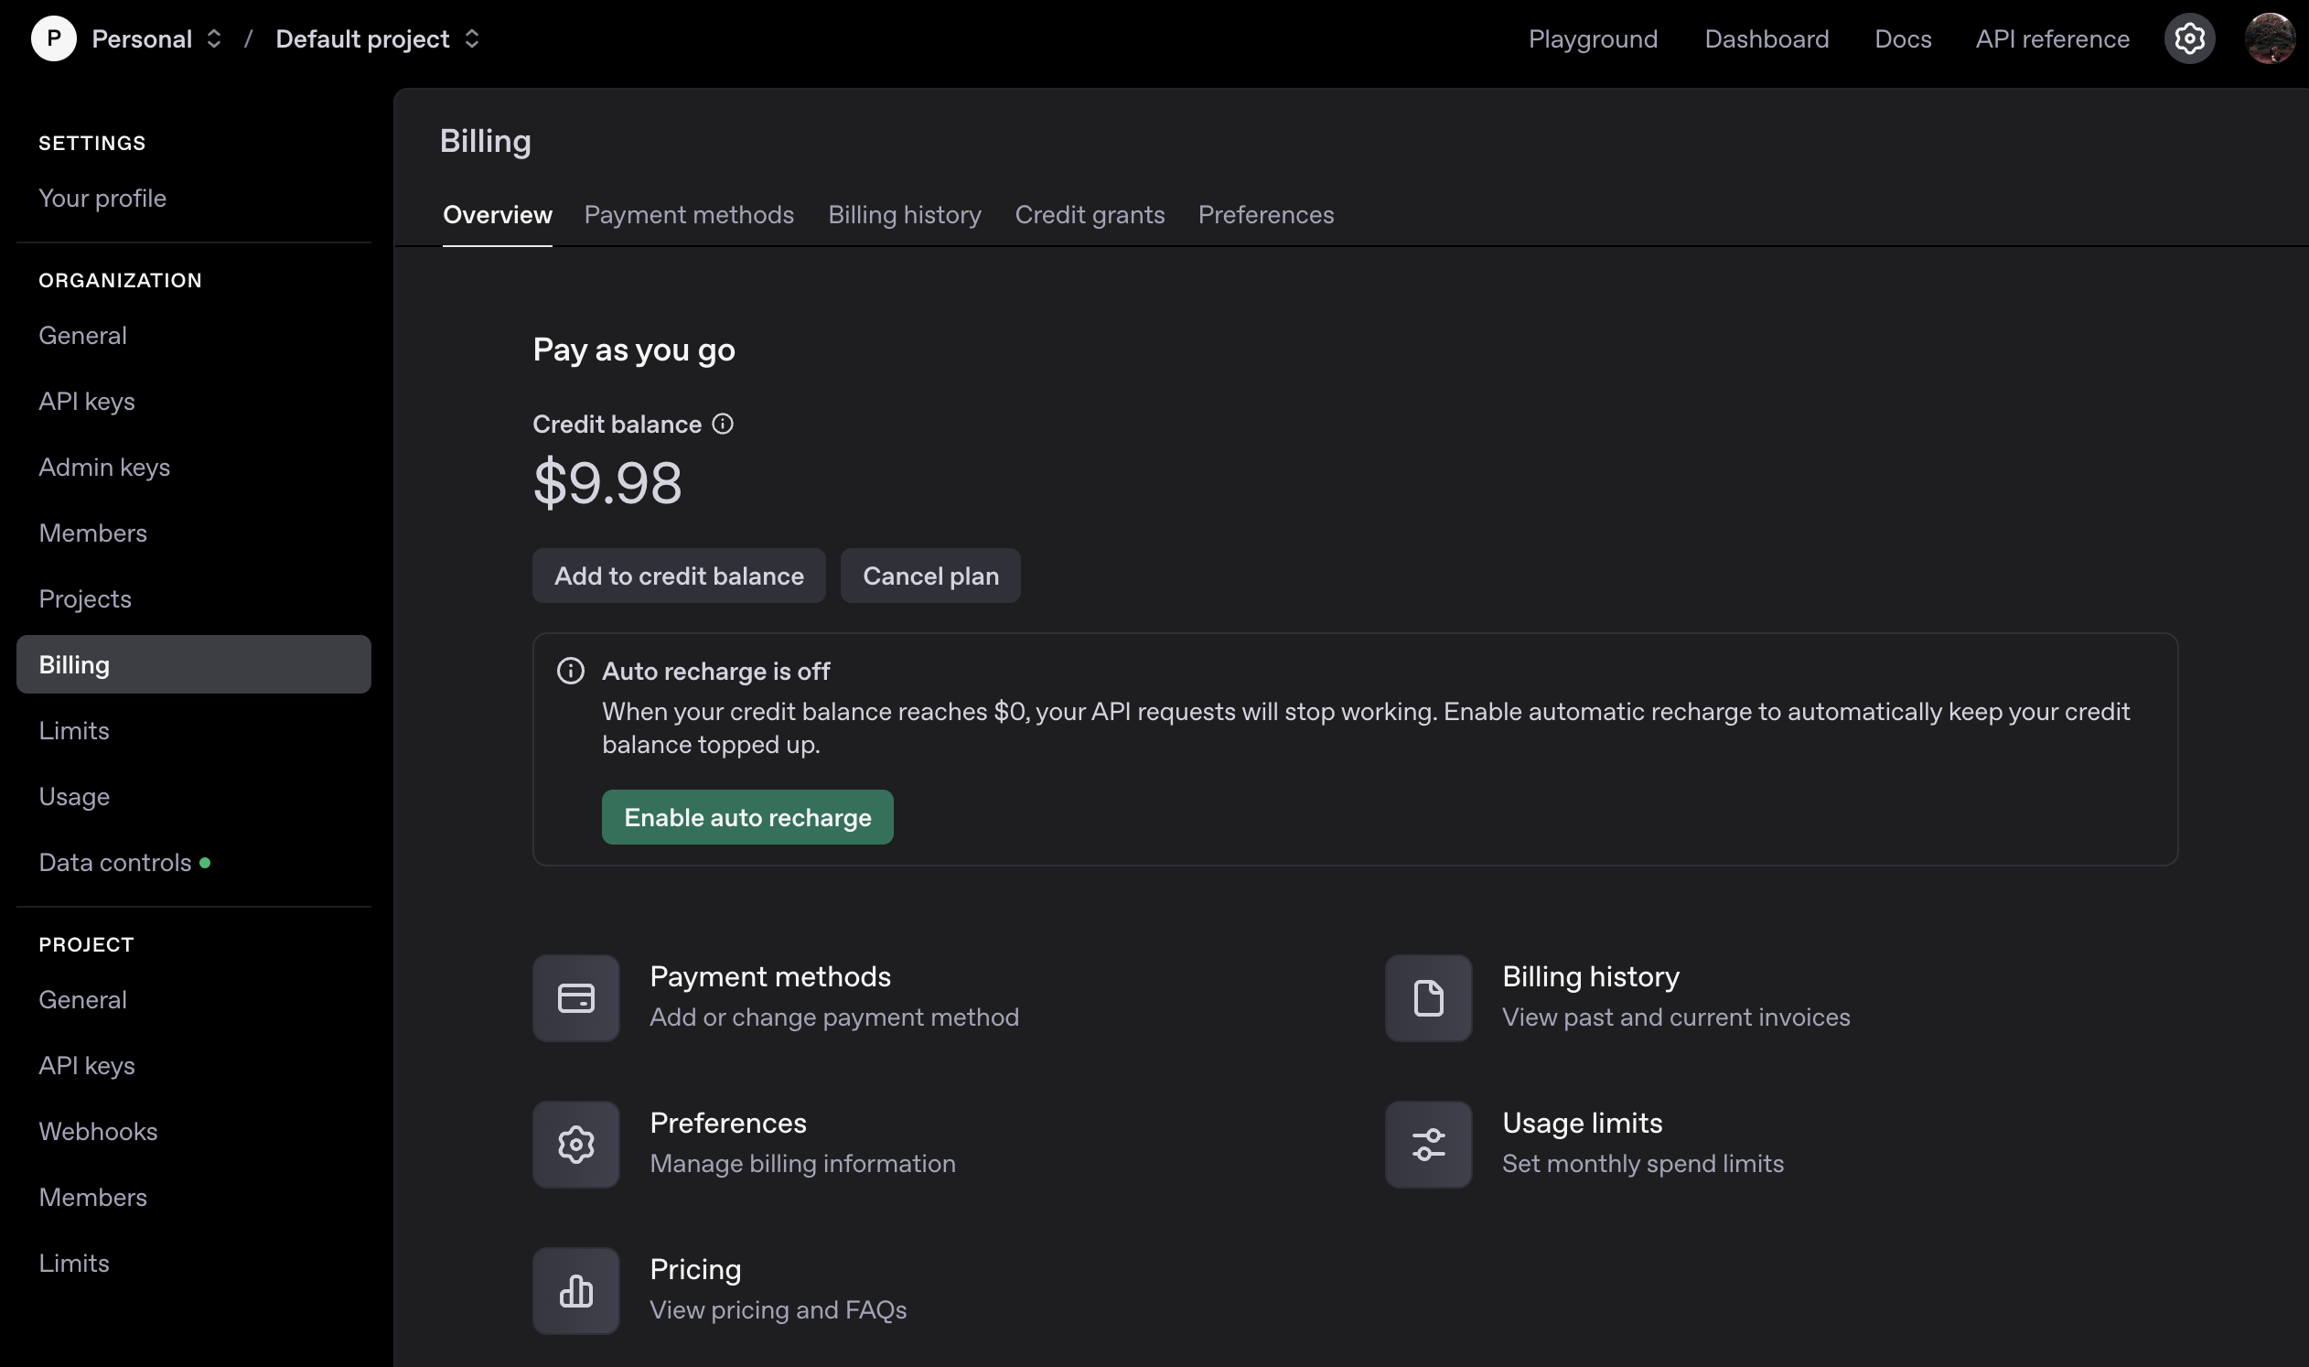Viewport: 2309px width, 1367px height.
Task: Click the Pricing bar chart icon
Action: pyautogui.click(x=575, y=1290)
